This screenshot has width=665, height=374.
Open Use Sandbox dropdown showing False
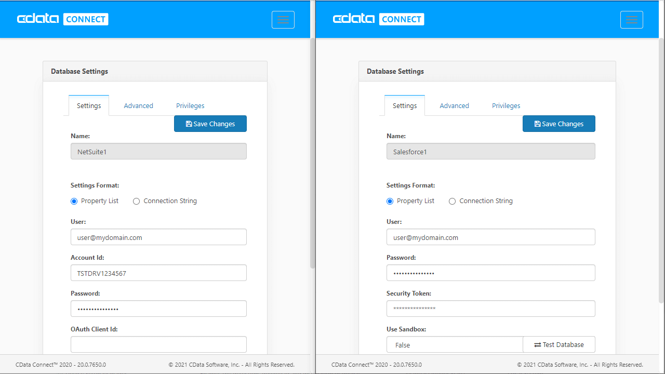click(455, 345)
